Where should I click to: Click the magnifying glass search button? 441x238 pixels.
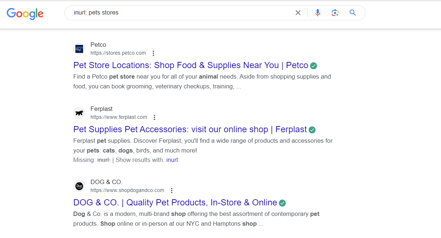click(x=353, y=13)
